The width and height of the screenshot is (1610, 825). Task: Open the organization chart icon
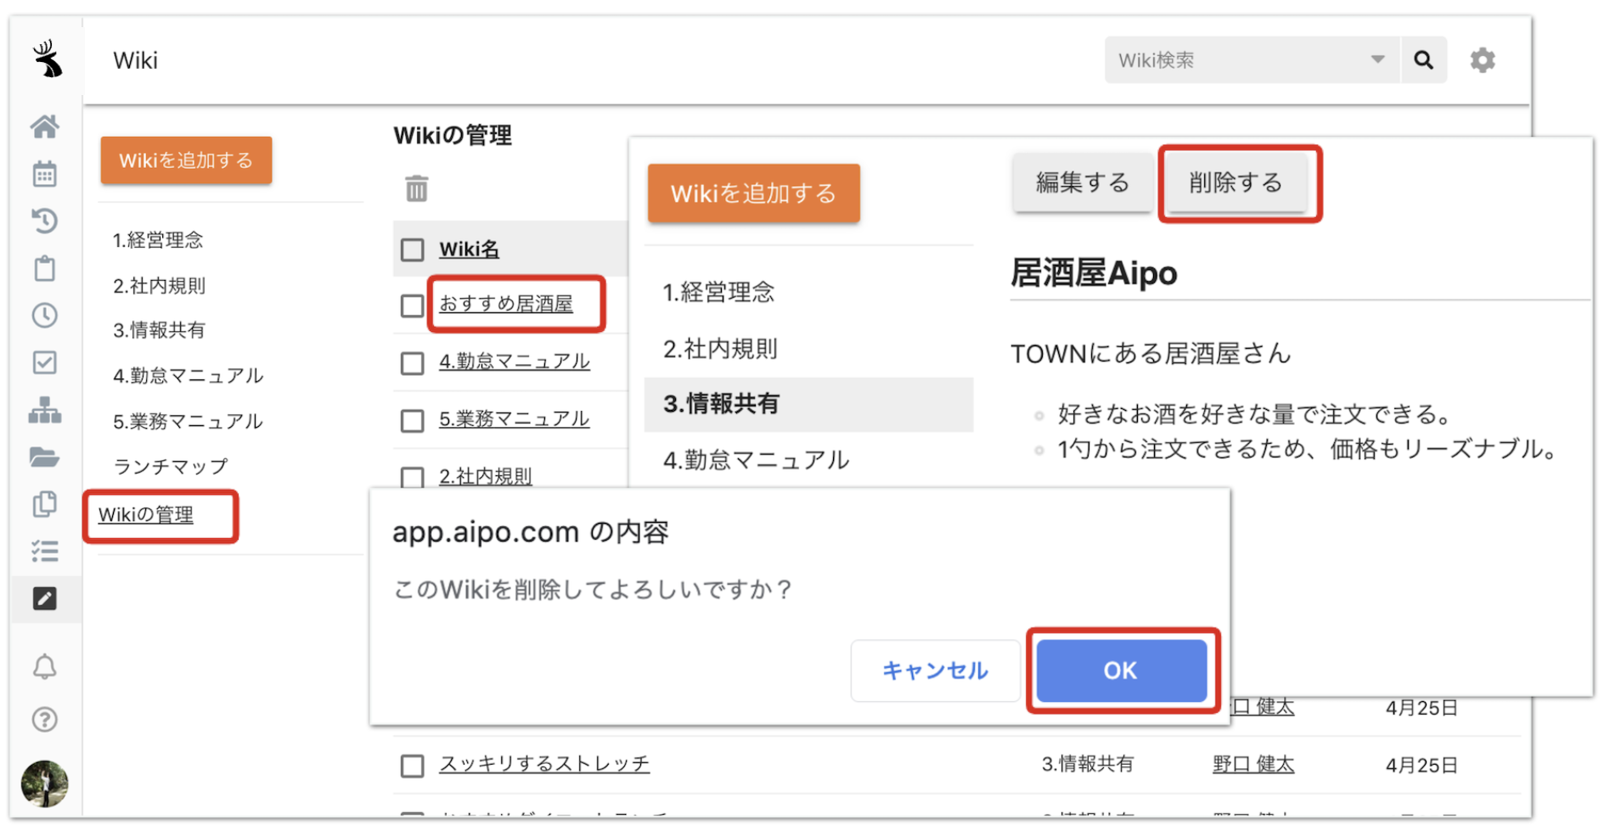point(45,410)
